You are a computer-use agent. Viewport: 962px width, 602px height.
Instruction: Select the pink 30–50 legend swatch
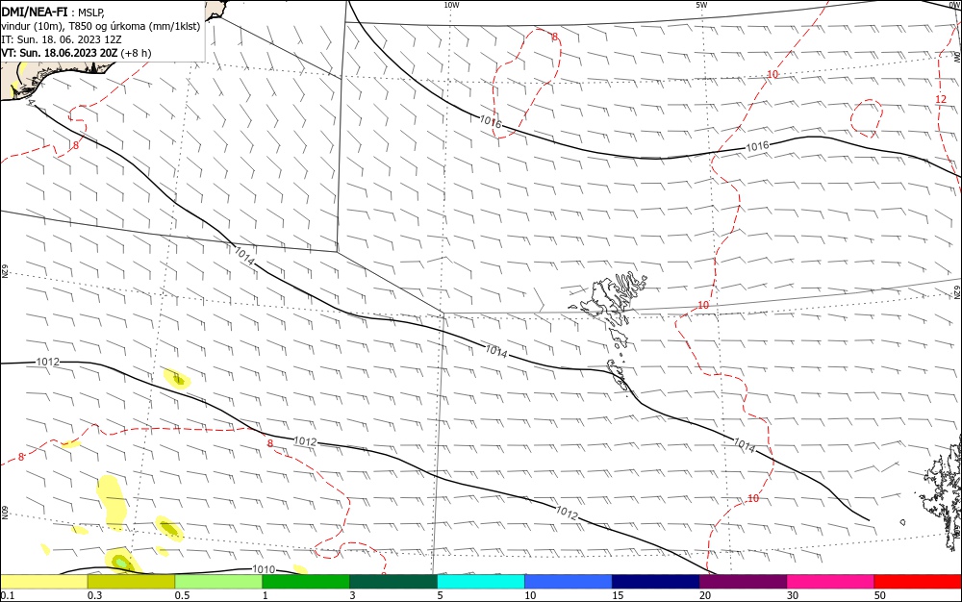[x=831, y=582]
